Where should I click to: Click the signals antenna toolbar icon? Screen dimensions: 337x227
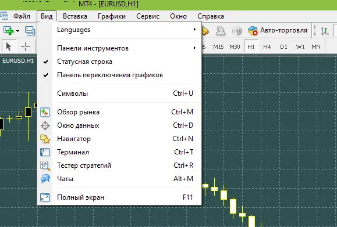pos(237,31)
